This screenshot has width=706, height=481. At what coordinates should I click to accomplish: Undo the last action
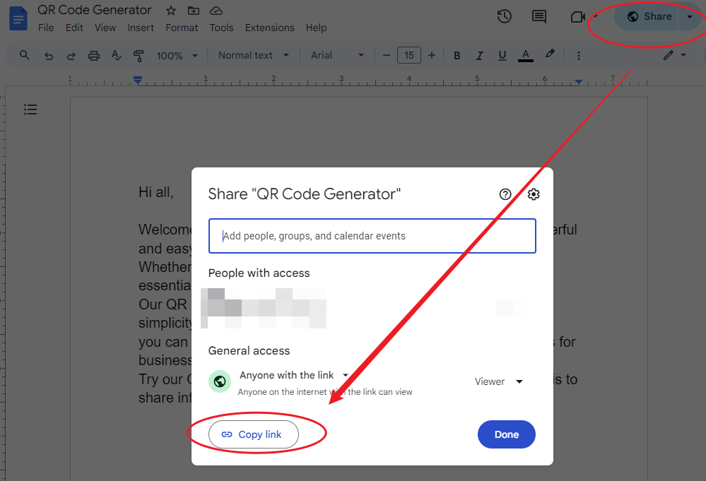pos(49,56)
